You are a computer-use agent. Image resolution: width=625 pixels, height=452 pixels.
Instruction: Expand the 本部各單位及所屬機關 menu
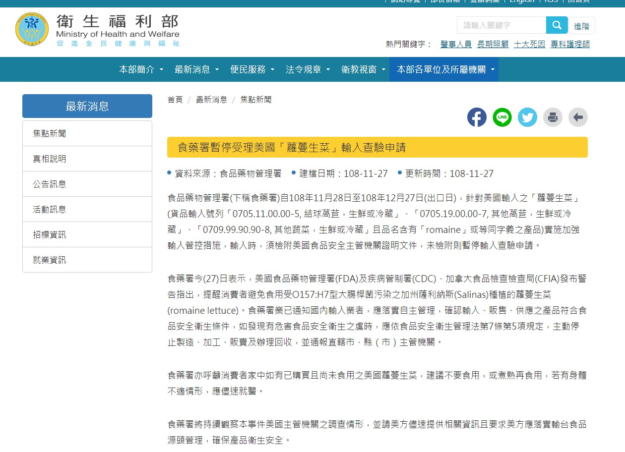(444, 69)
